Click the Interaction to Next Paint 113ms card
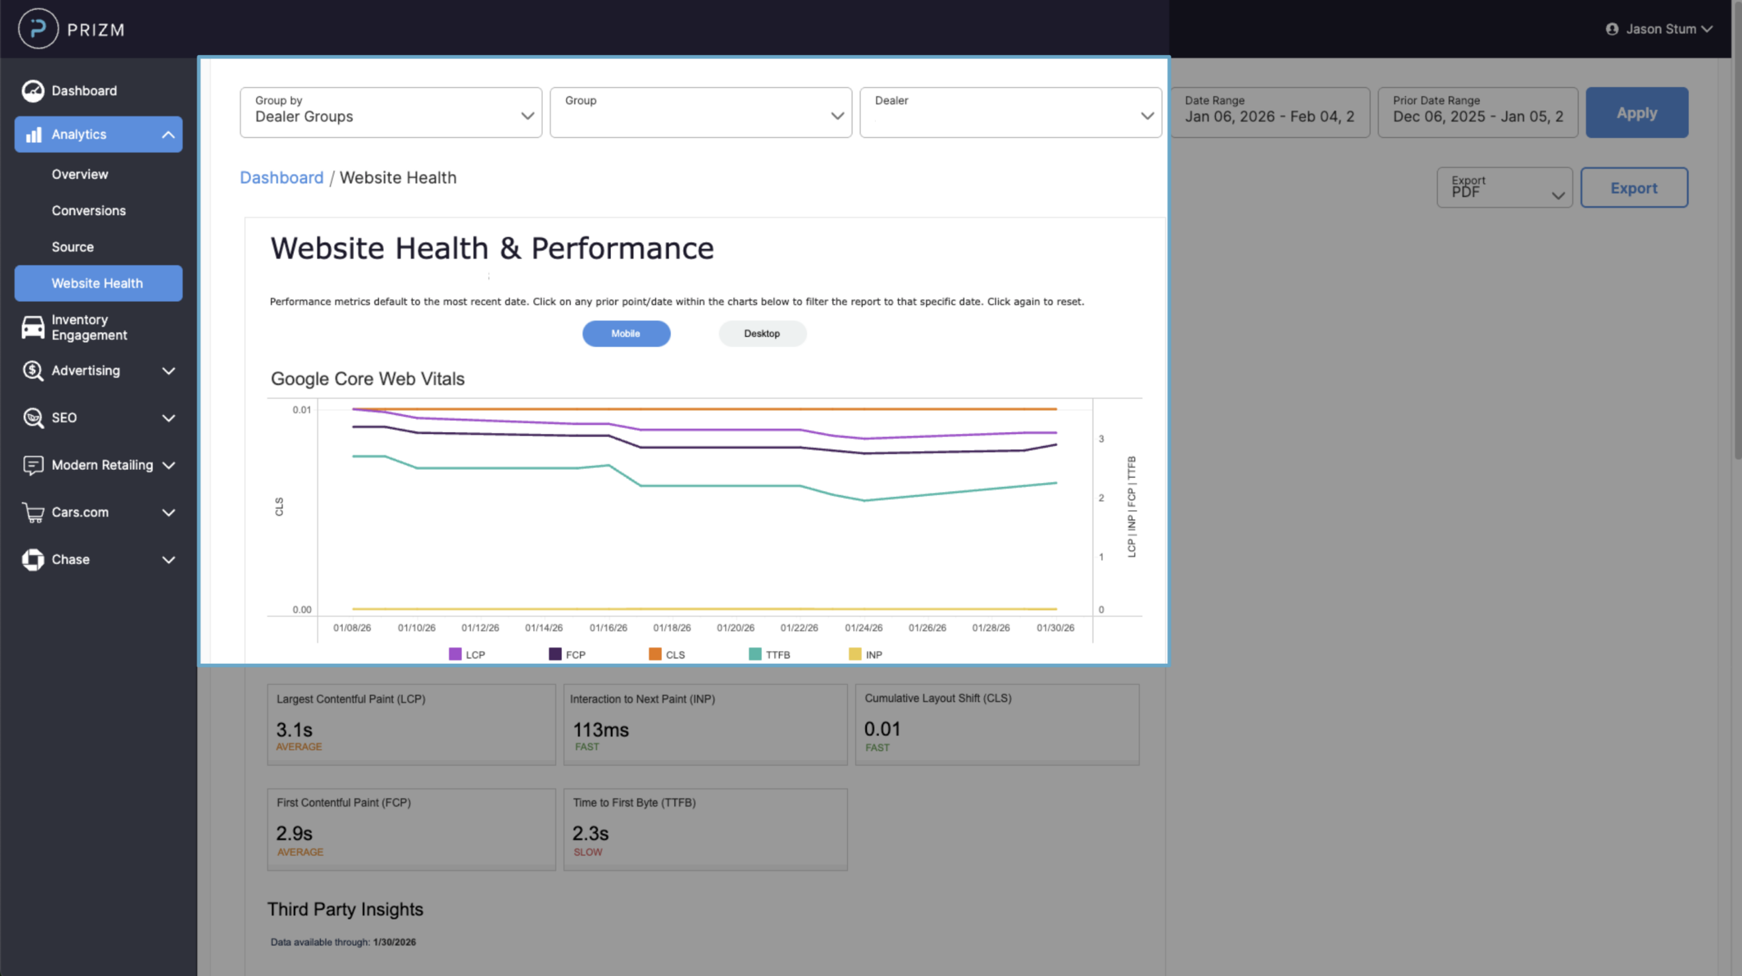The image size is (1742, 976). tap(705, 724)
